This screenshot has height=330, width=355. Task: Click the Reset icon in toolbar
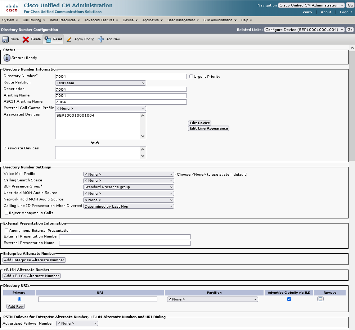[48, 39]
